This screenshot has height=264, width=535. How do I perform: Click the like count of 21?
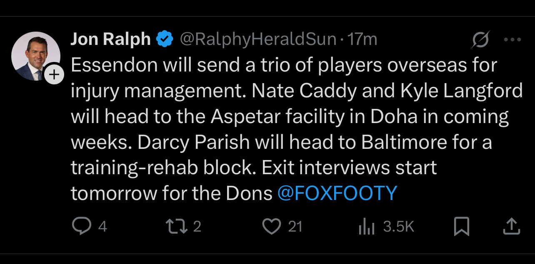[295, 227]
